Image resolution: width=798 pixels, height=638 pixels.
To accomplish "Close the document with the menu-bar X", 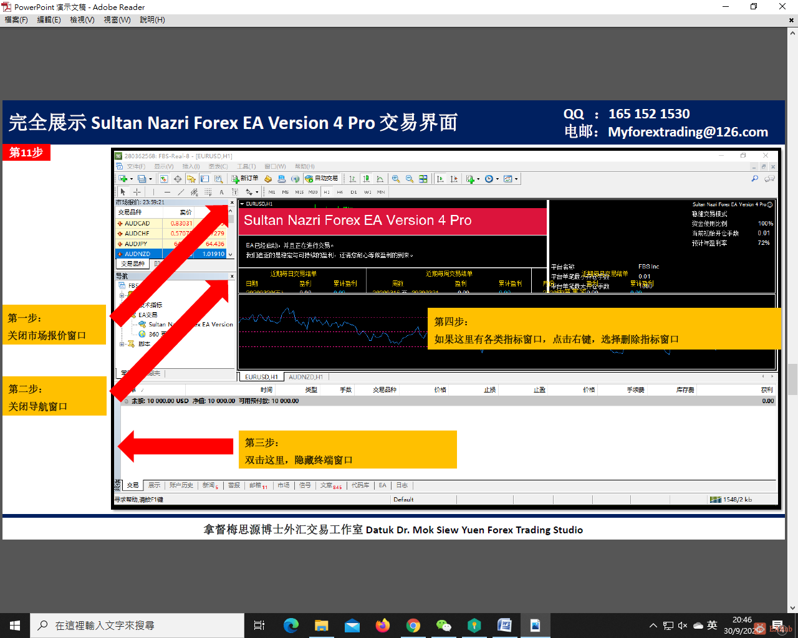I will coord(792,20).
